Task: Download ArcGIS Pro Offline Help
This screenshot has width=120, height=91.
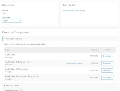Action: pos(107,71)
